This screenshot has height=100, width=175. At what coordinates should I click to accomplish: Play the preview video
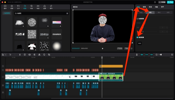[103, 48]
